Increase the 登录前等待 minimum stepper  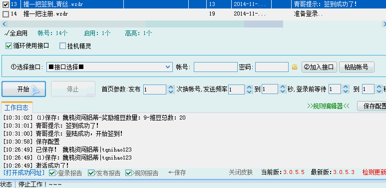point(346,87)
